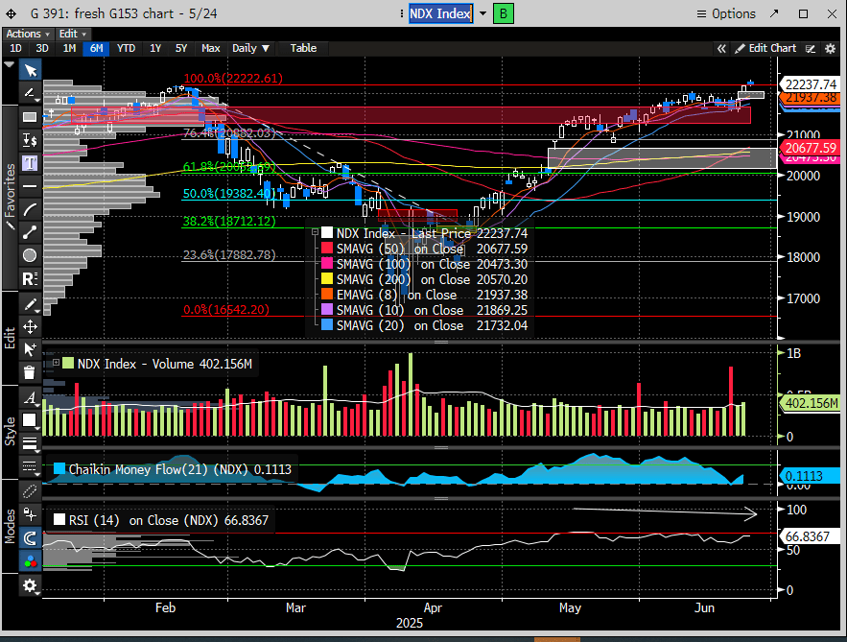
Task: Select the YTD time range
Action: [x=126, y=48]
